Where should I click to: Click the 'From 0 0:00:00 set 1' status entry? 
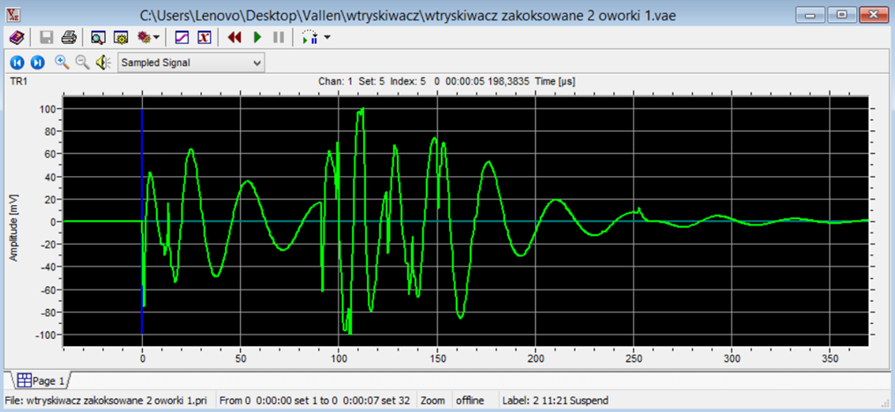tap(317, 401)
